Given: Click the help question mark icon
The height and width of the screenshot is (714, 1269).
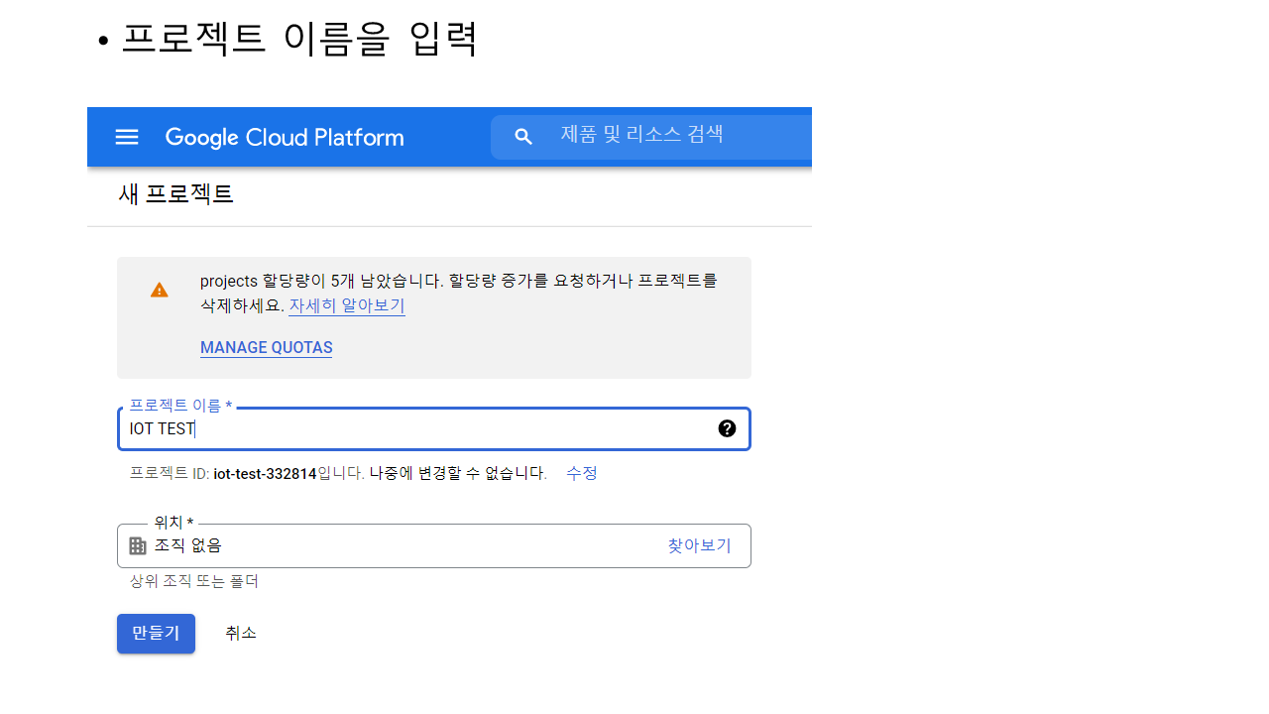Looking at the screenshot, I should tap(727, 428).
